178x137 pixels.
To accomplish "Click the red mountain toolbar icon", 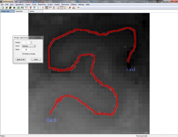I will tap(74, 7).
